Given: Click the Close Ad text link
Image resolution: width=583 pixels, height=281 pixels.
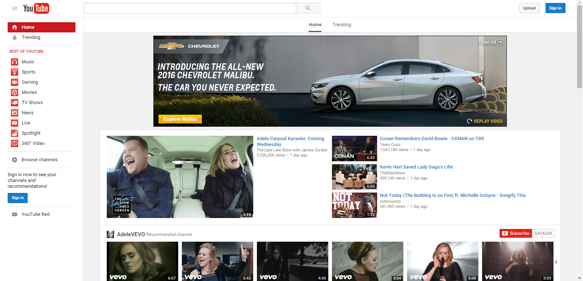Looking at the screenshot, I should point(487,42).
